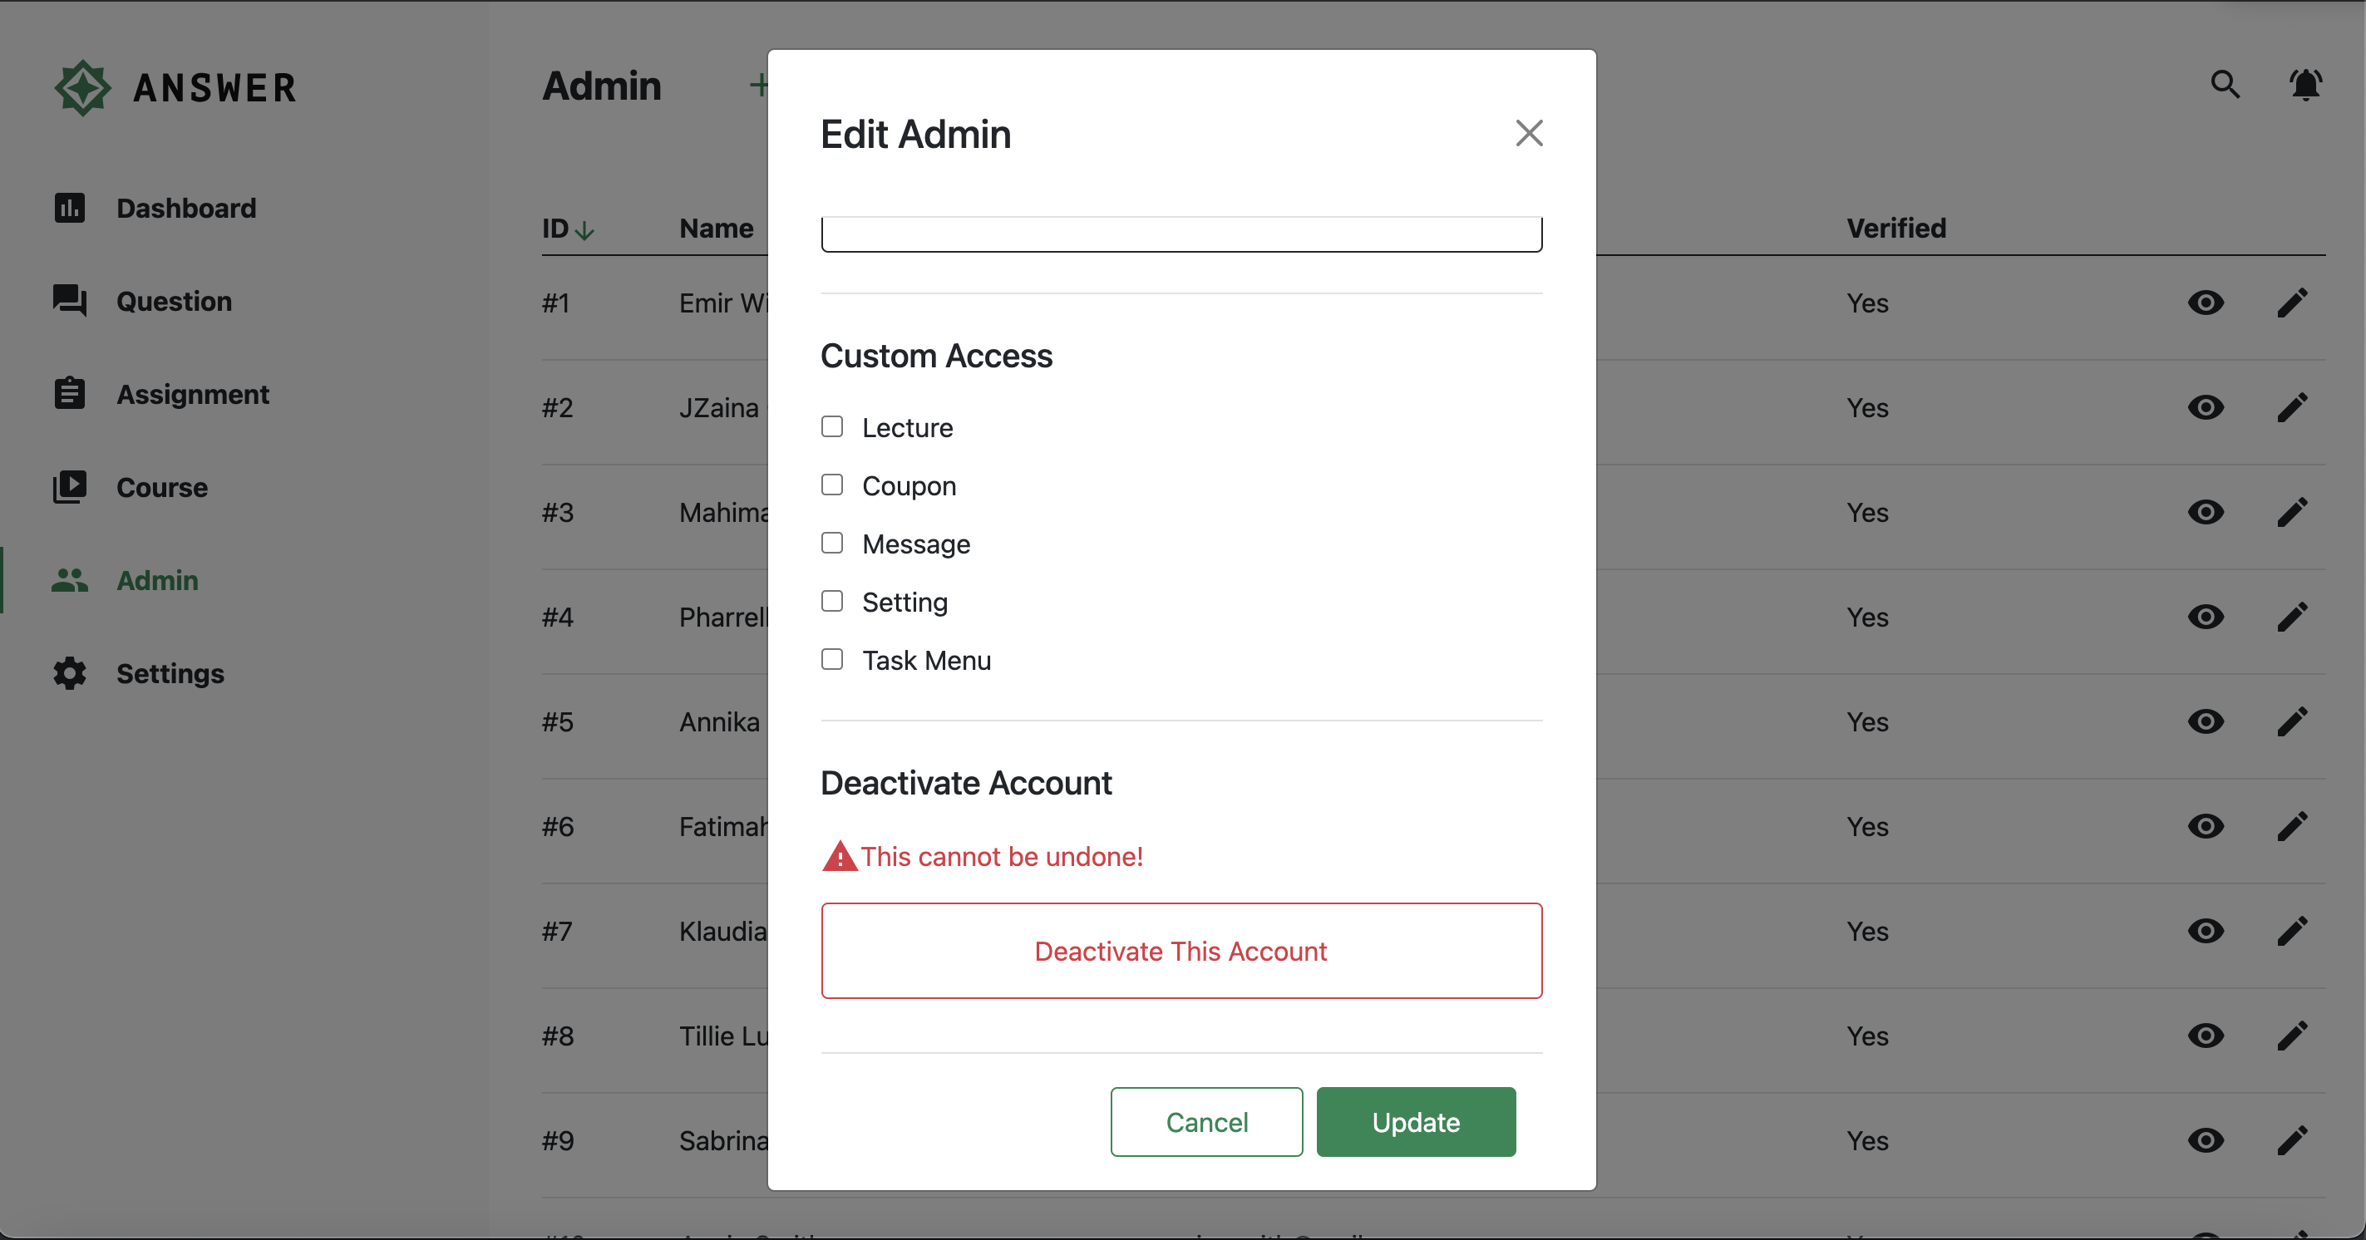Image resolution: width=2366 pixels, height=1240 pixels.
Task: Open notifications via the bell icon
Action: (x=2305, y=85)
